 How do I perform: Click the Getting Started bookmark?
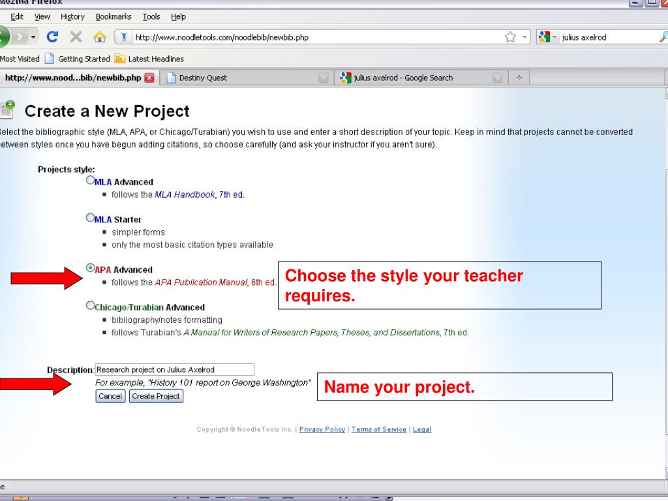point(78,59)
